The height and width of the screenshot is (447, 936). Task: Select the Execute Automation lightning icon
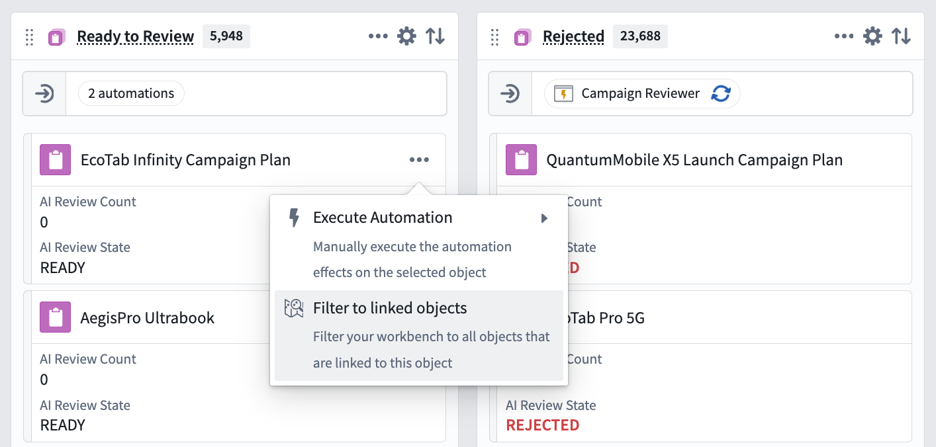click(x=294, y=218)
